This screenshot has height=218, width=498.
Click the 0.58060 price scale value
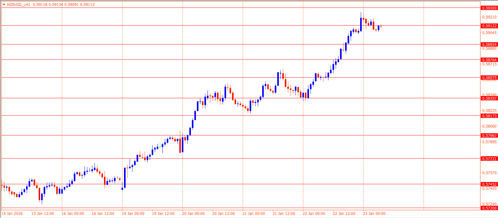tap(490, 126)
